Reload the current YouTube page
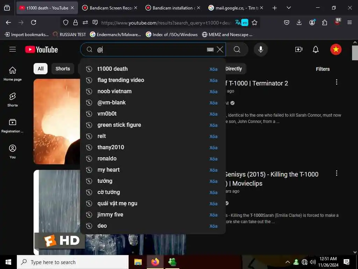358x269 pixels. click(x=34, y=22)
